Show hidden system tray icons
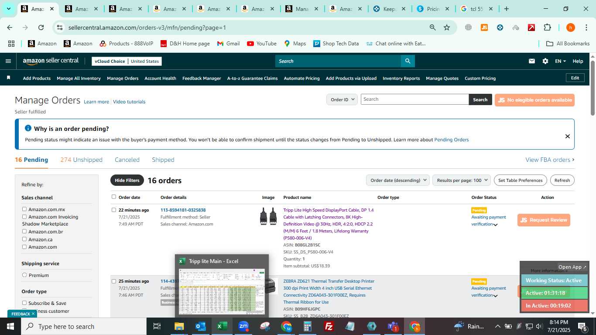 (497, 326)
